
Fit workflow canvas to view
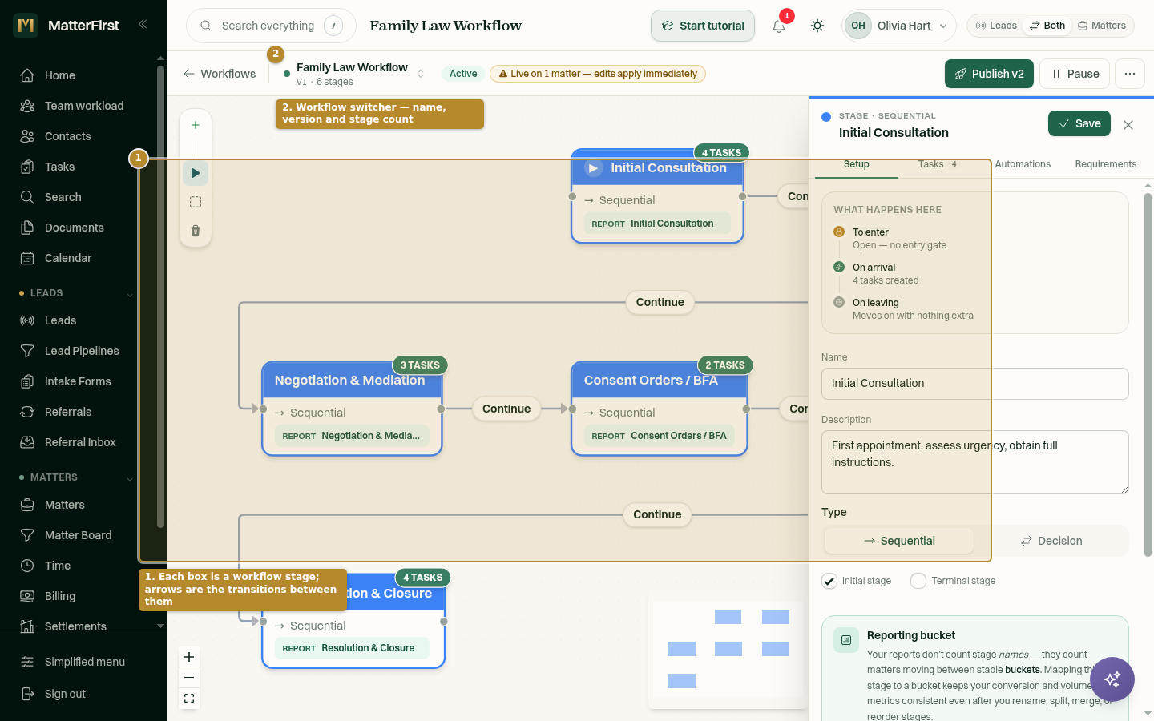(189, 699)
